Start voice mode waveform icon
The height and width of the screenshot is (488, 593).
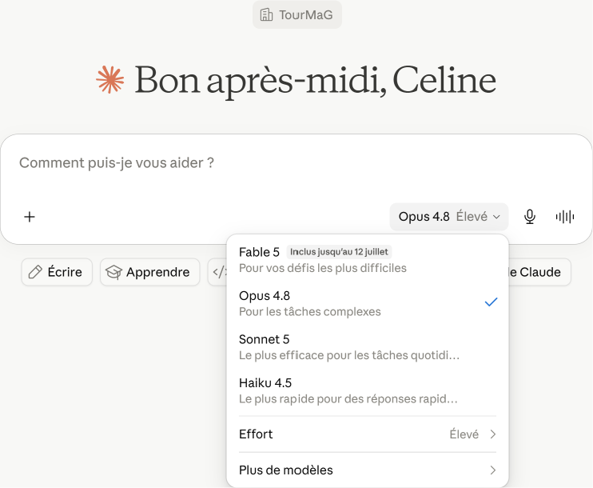[x=565, y=217]
